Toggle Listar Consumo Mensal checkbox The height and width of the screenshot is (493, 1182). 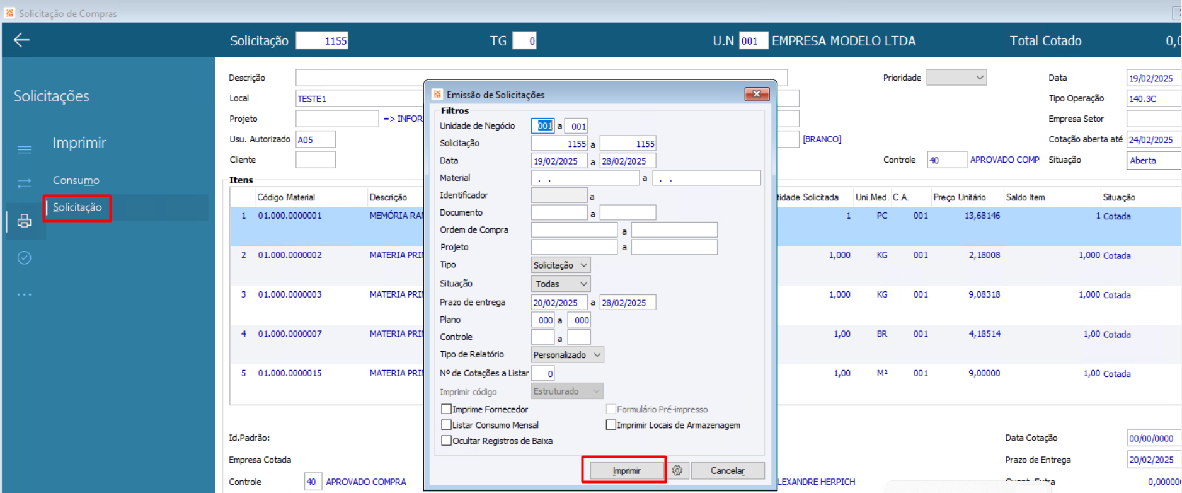point(446,425)
